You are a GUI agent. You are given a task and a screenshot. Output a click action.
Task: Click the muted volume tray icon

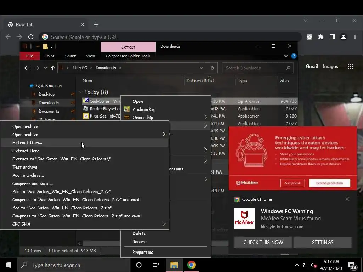[314, 265]
